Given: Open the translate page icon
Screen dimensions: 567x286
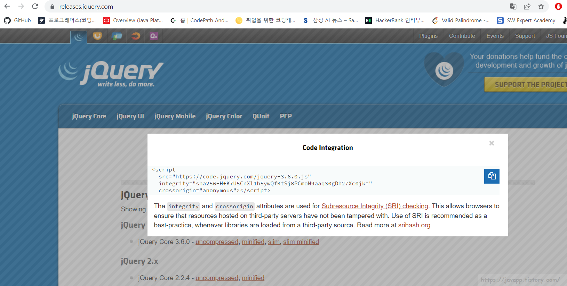Looking at the screenshot, I should [513, 6].
